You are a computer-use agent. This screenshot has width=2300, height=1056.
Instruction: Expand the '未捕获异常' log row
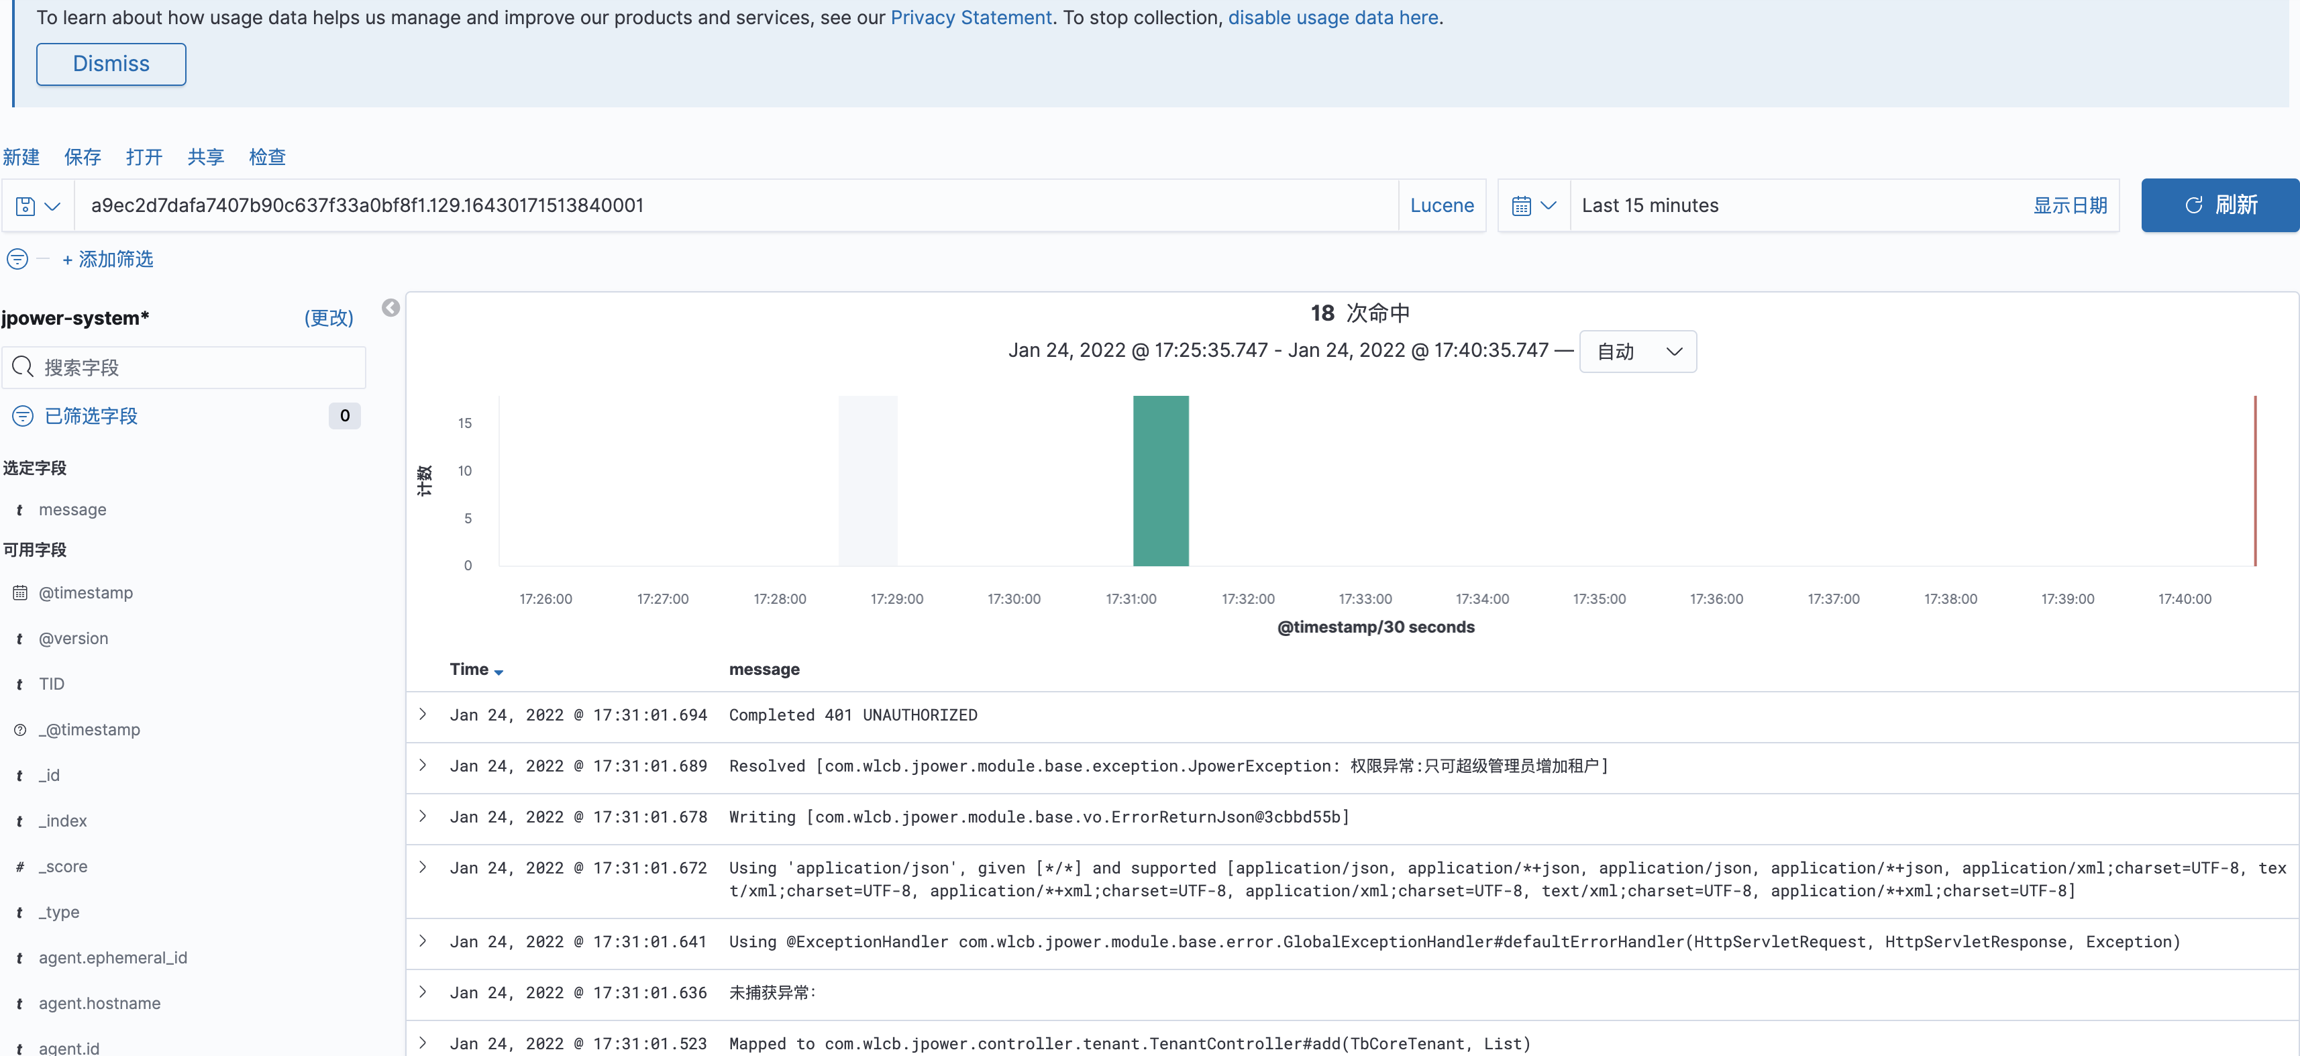pyautogui.click(x=423, y=992)
